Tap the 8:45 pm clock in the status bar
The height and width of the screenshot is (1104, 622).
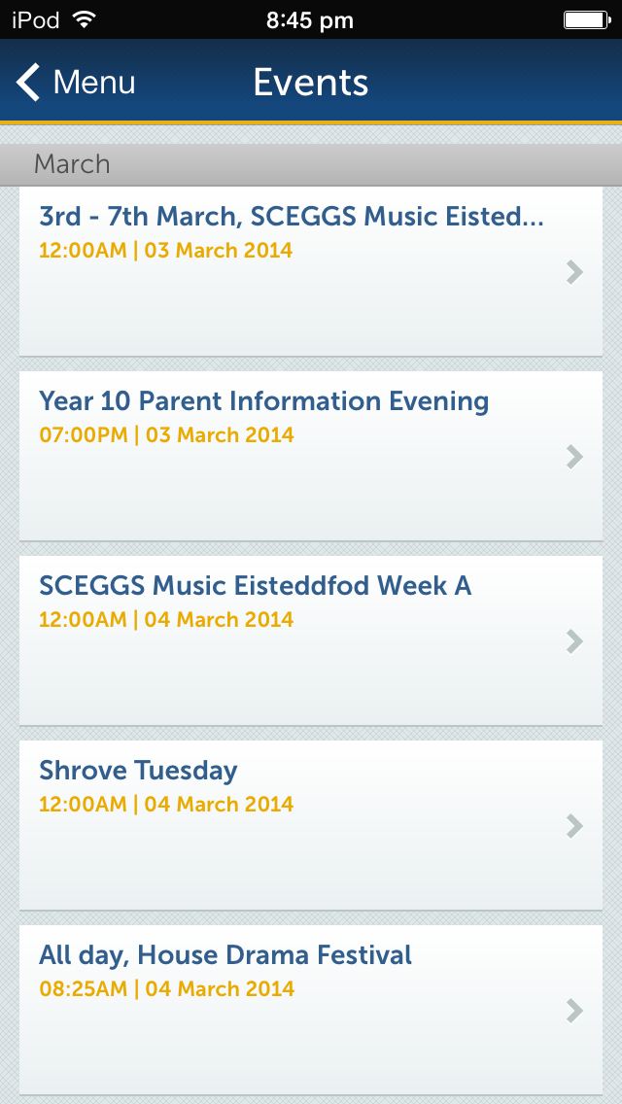pos(310,21)
